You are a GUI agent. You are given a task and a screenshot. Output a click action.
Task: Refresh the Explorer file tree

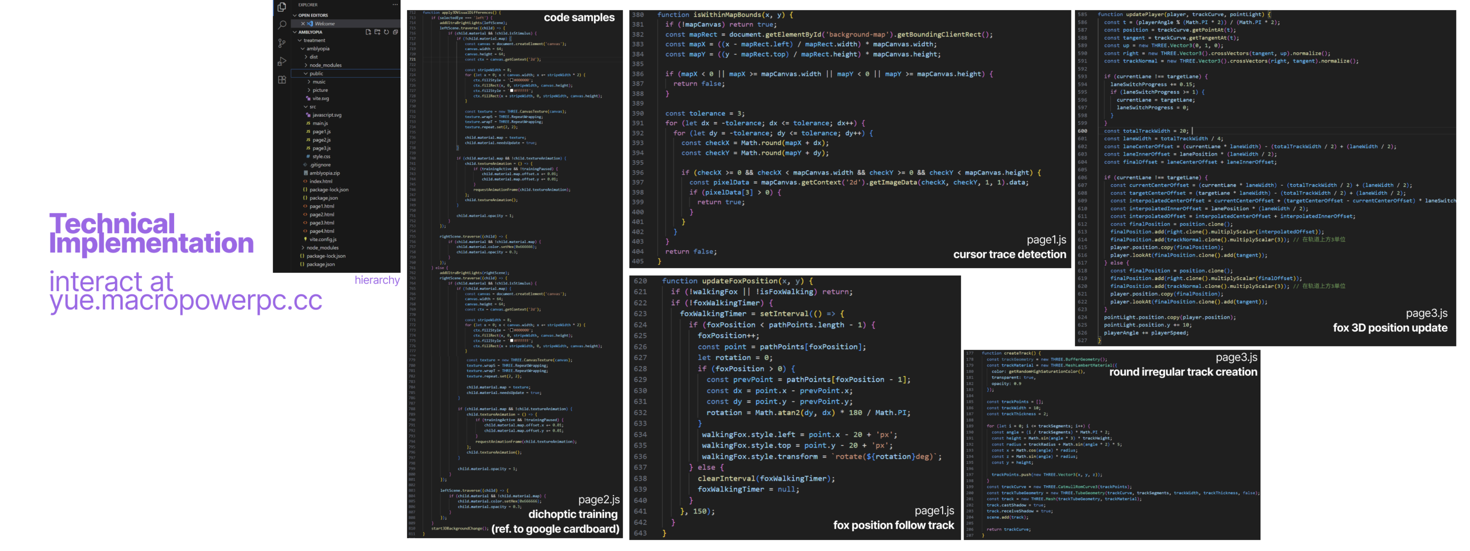point(386,32)
